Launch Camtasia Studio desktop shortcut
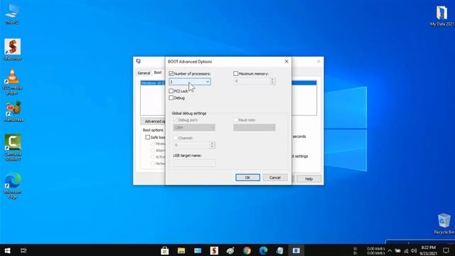 pos(13,147)
